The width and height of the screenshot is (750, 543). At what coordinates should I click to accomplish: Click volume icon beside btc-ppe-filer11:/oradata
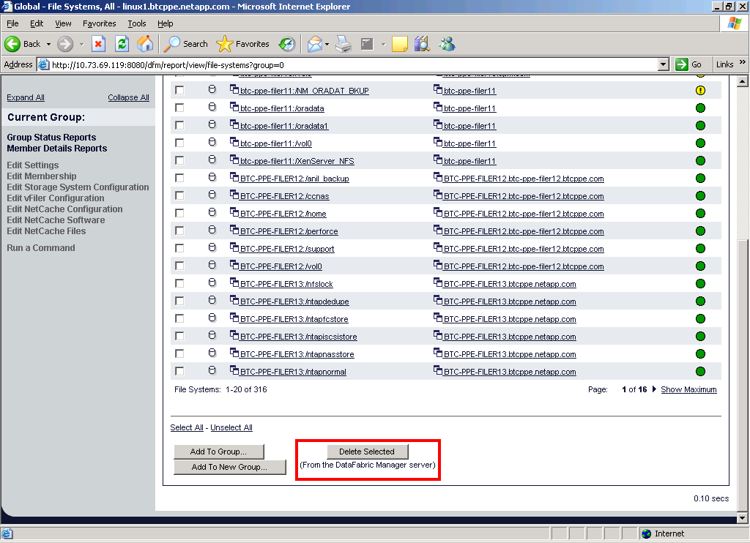click(212, 108)
